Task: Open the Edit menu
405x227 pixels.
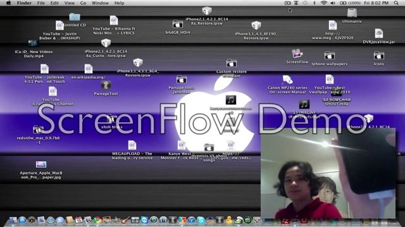Action: pyautogui.click(x=54, y=3)
